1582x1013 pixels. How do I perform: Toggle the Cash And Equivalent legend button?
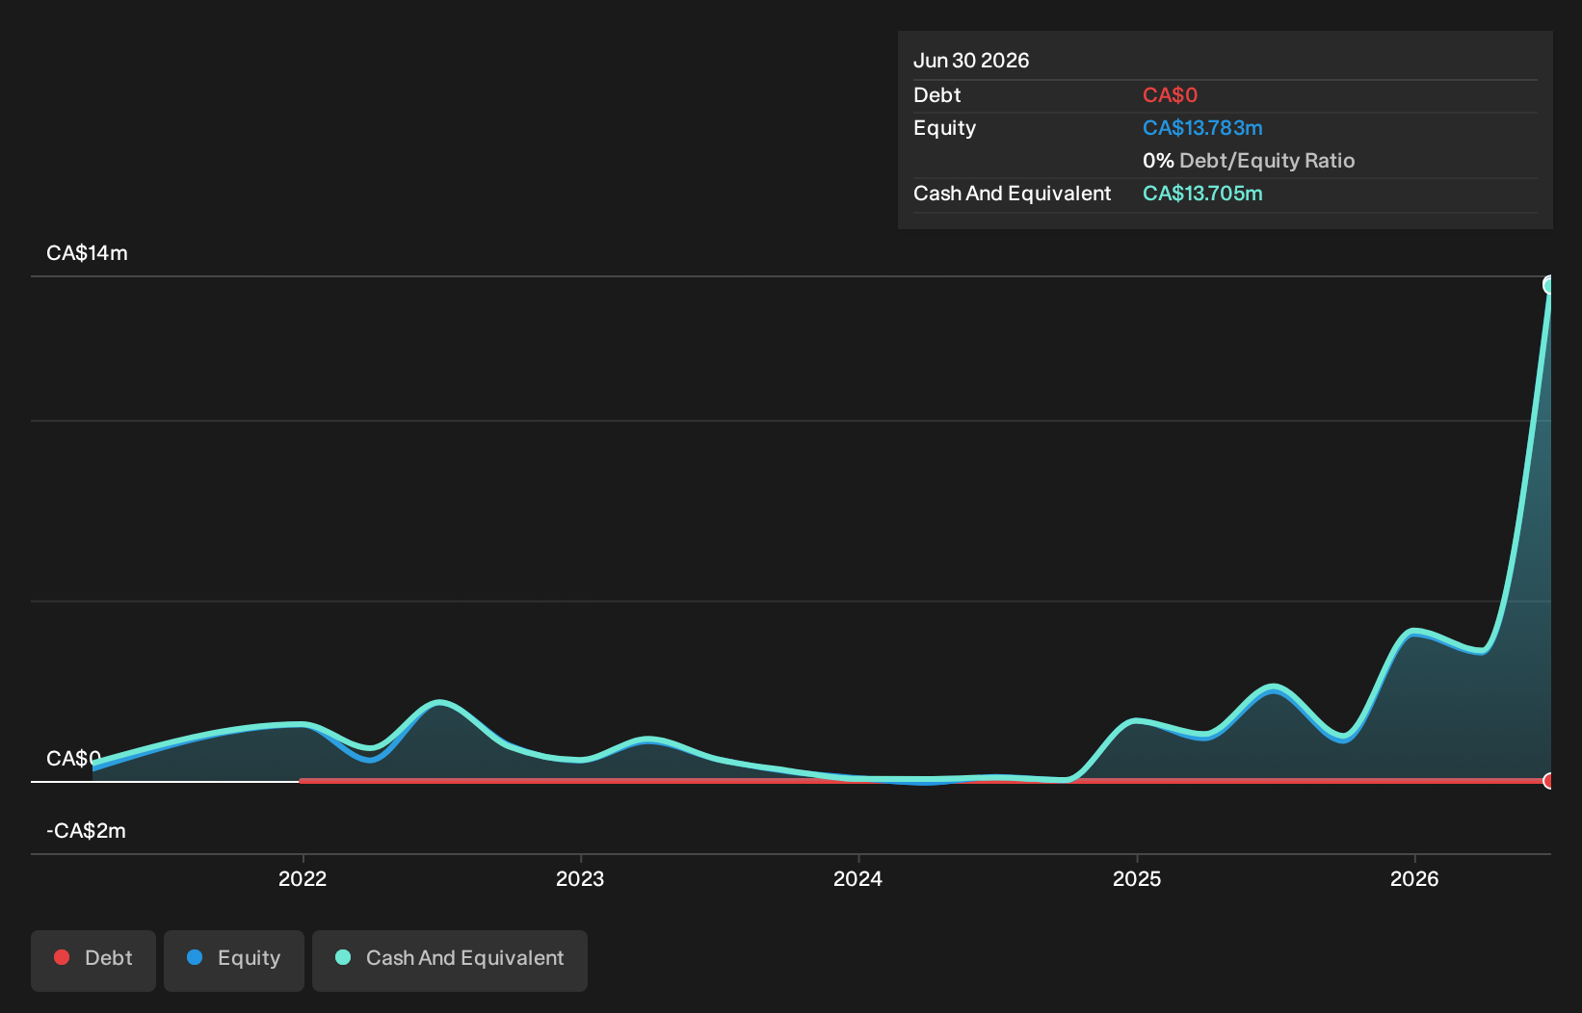(x=450, y=960)
